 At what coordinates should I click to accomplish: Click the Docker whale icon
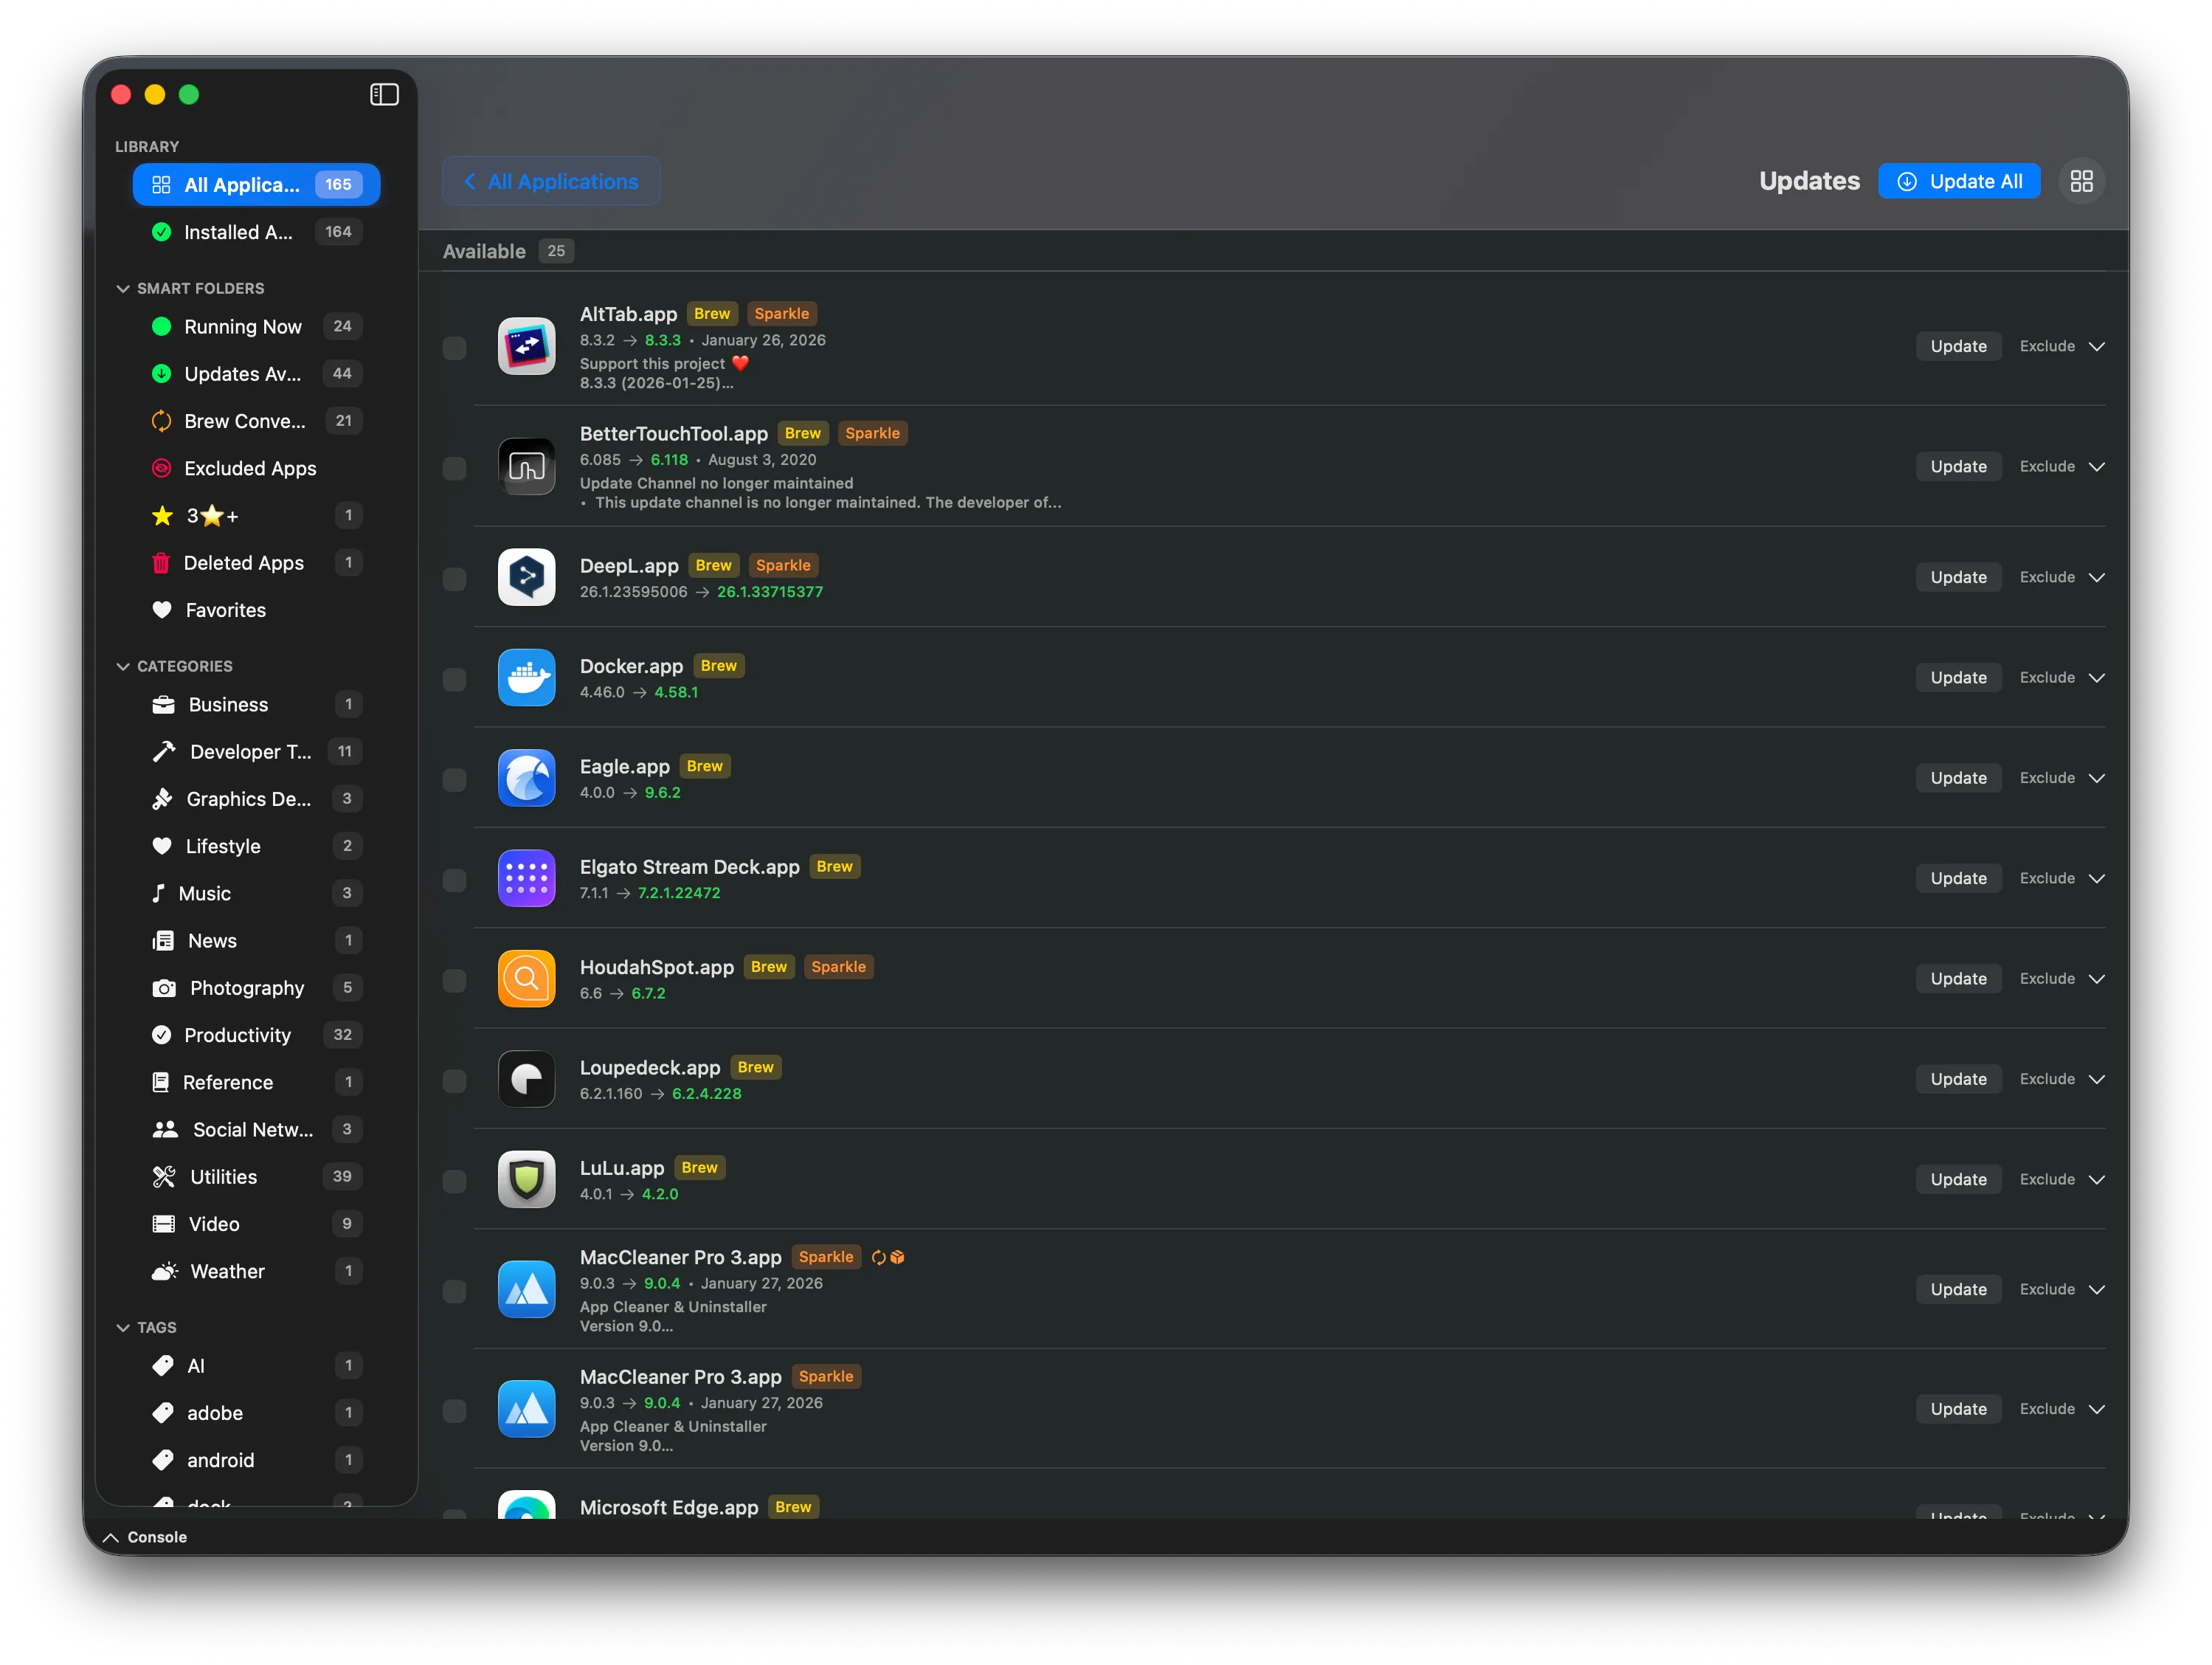(x=527, y=678)
